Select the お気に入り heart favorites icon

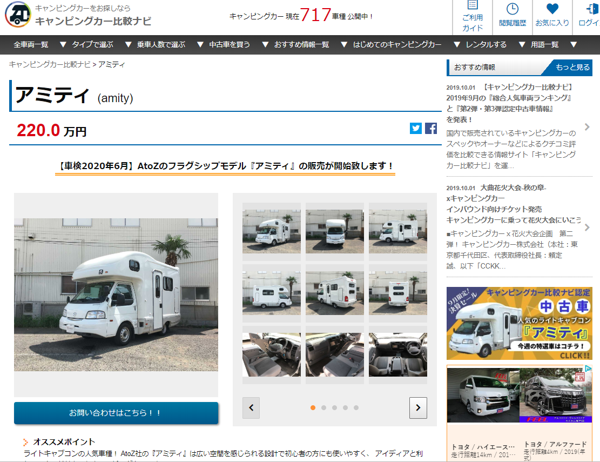[552, 16]
